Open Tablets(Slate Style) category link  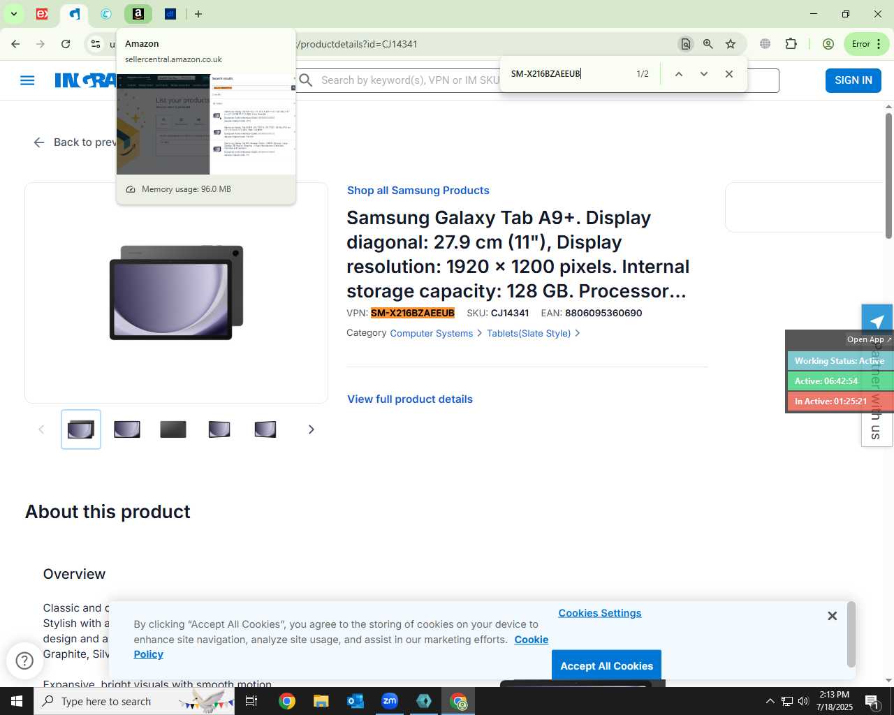pyautogui.click(x=529, y=333)
